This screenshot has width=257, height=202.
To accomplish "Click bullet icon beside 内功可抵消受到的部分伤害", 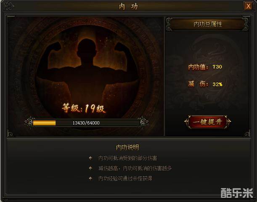I will 90,158.
